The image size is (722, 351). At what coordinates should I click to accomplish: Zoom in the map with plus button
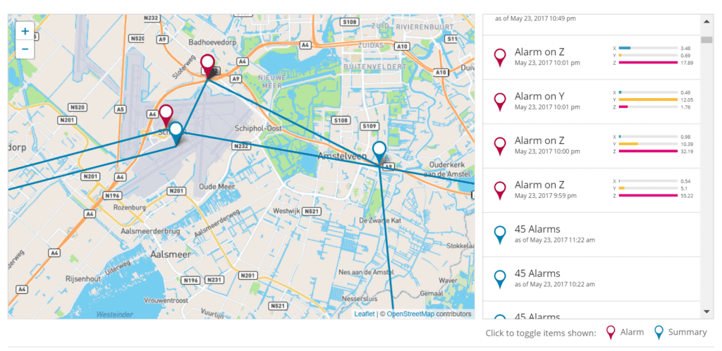[25, 31]
